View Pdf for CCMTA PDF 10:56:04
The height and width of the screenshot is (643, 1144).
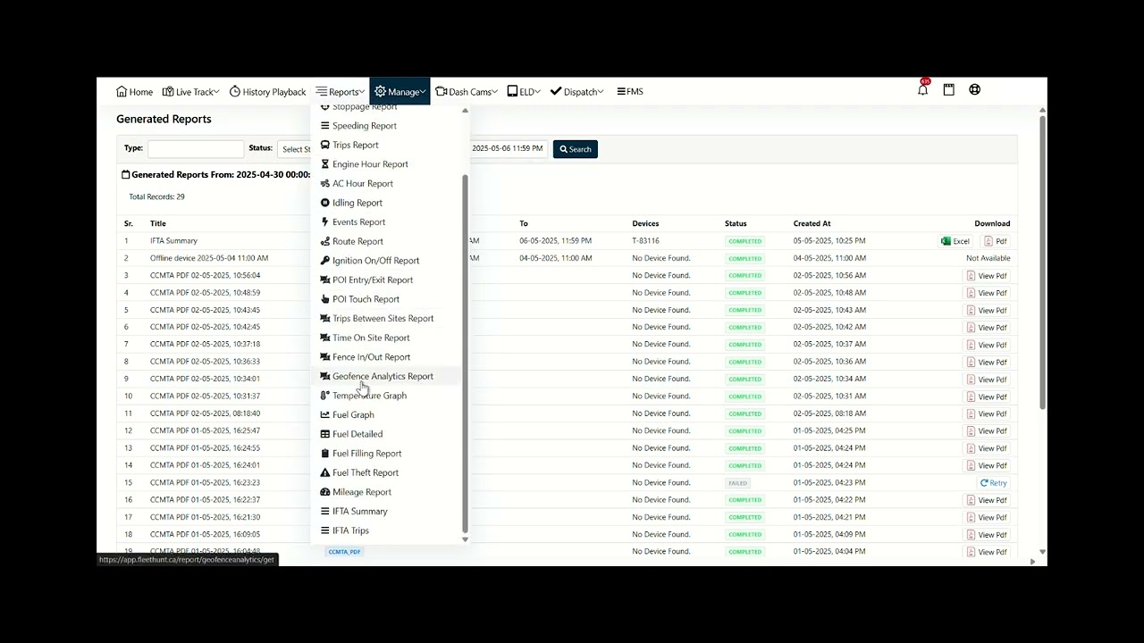coord(986,276)
